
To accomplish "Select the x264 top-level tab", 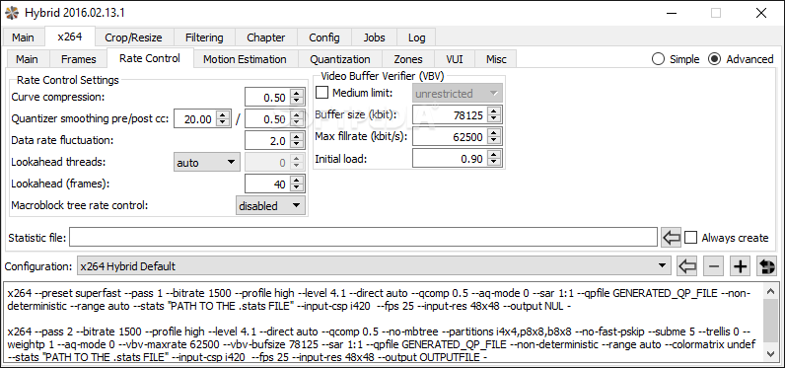I will pos(70,37).
